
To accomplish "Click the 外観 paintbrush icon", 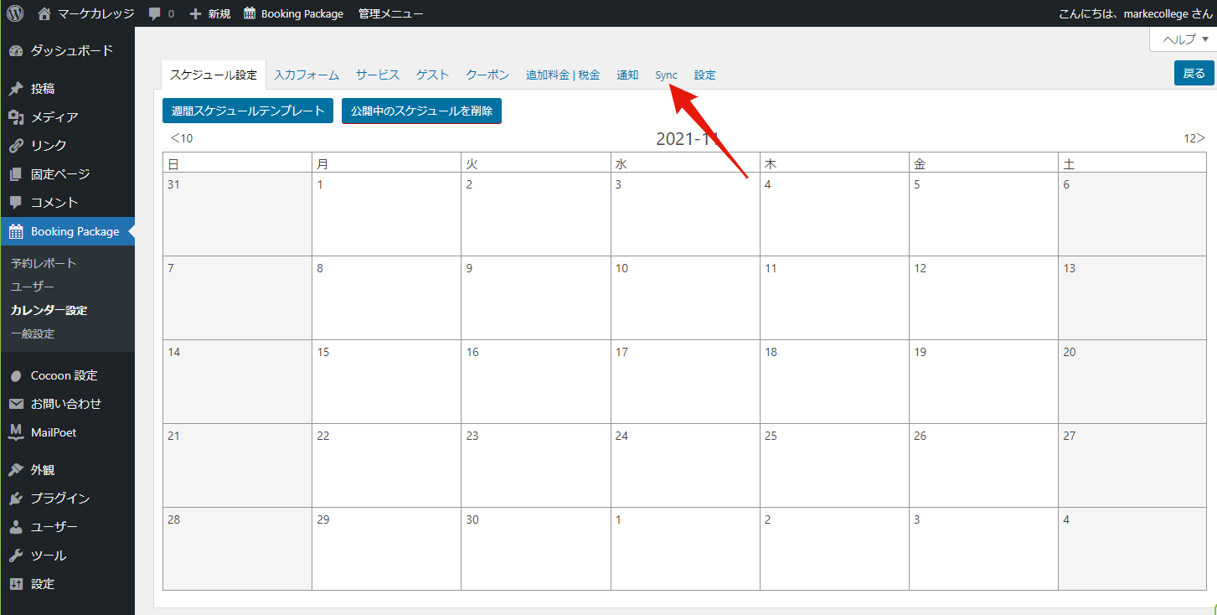I will pyautogui.click(x=16, y=470).
